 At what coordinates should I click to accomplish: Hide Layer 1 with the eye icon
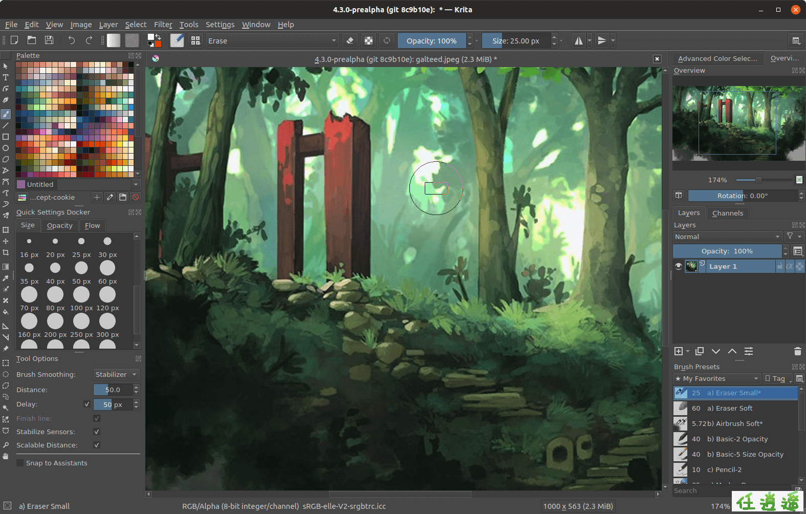click(679, 266)
